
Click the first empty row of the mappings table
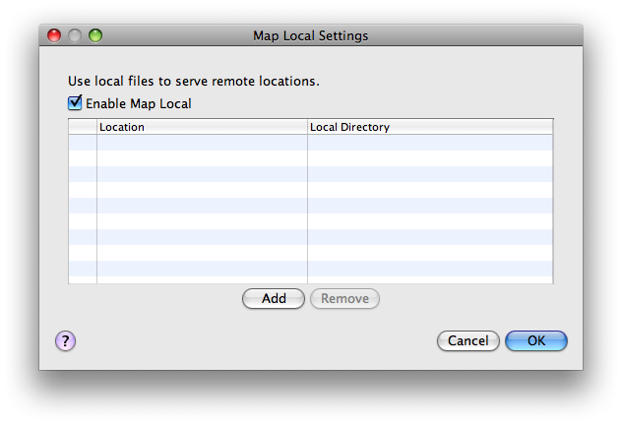(x=311, y=143)
